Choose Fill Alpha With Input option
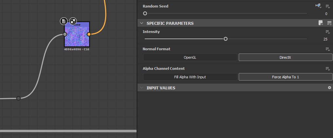The image size is (333, 138). tap(190, 77)
